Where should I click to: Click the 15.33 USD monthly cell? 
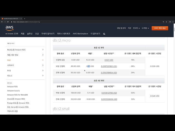pyautogui.click(x=90, y=60)
